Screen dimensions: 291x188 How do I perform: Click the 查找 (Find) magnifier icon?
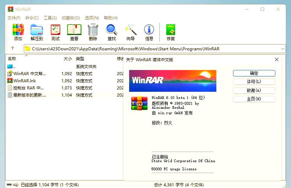[112, 30]
